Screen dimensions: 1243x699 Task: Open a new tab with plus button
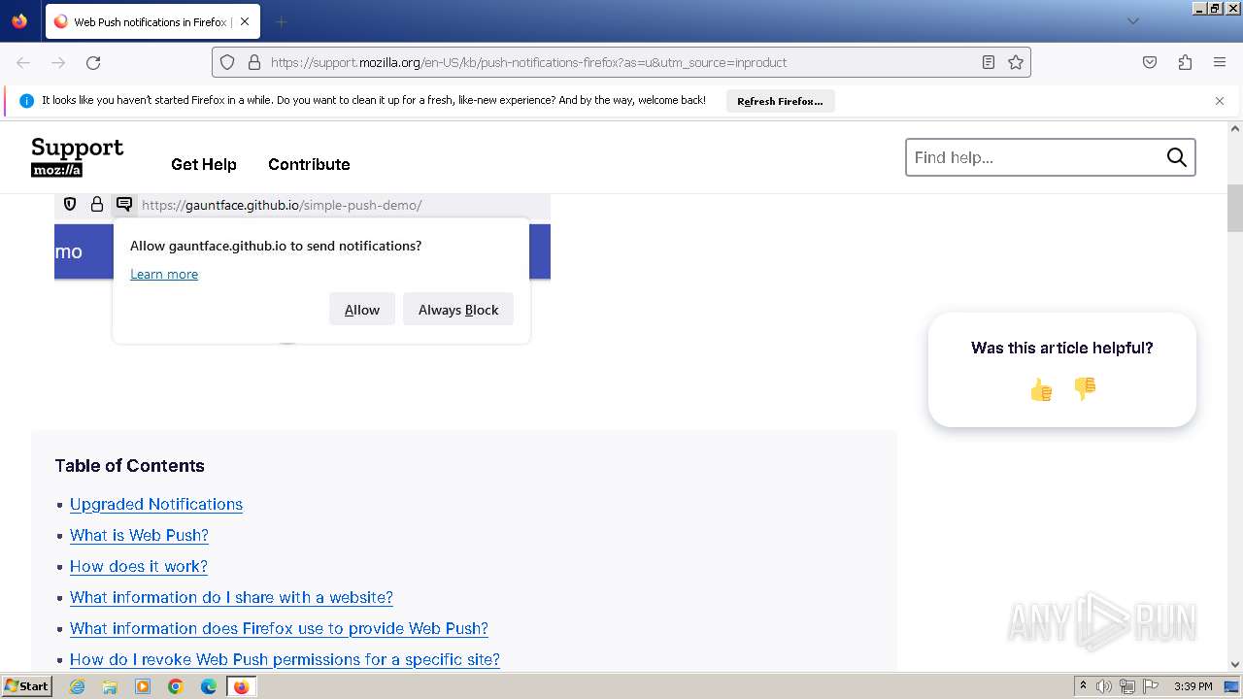pyautogui.click(x=281, y=21)
